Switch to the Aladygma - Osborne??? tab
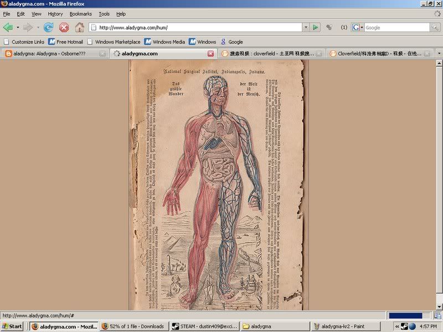Image resolution: width=443 pixels, height=332 pixels. pyautogui.click(x=50, y=54)
